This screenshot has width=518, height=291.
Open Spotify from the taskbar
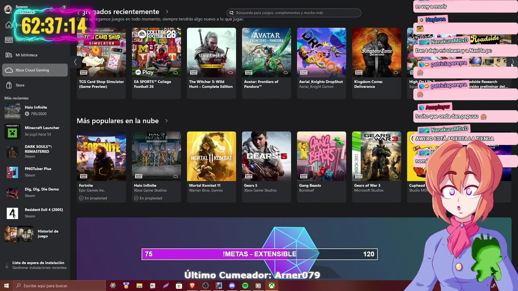[245, 286]
